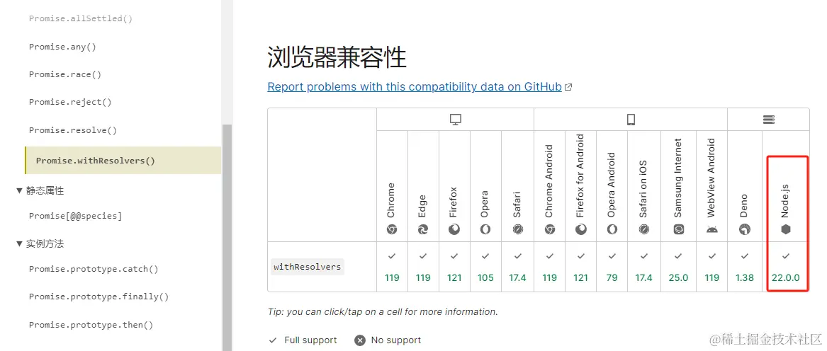Click the Safari compass icon
Image resolution: width=827 pixels, height=351 pixels.
517,229
